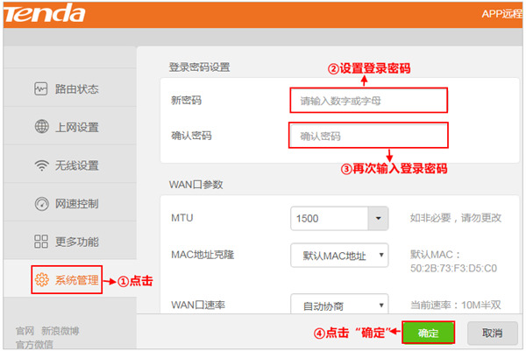Expand the MTU dropdown arrow
526x351 pixels.
coord(379,218)
